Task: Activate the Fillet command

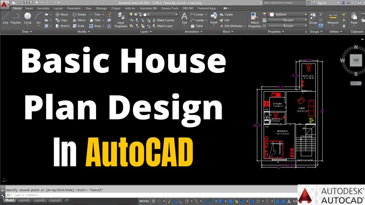Action: (95, 20)
